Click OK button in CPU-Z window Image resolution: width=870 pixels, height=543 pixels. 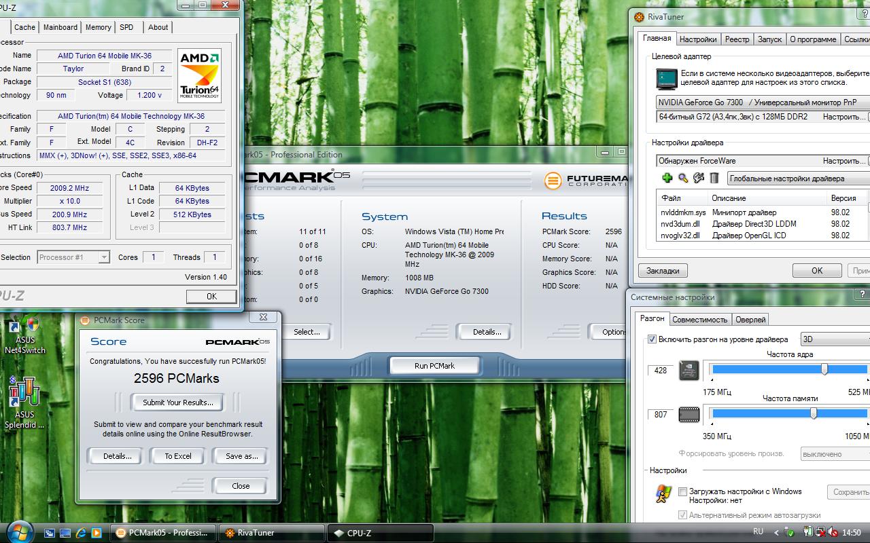tap(211, 297)
